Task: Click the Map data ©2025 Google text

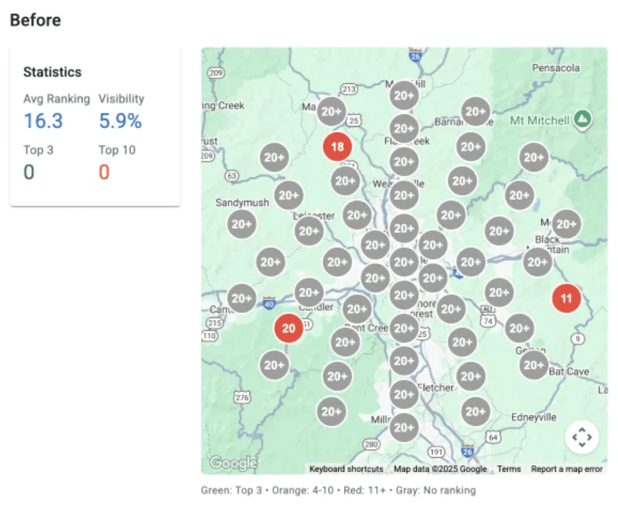Action: [x=440, y=469]
